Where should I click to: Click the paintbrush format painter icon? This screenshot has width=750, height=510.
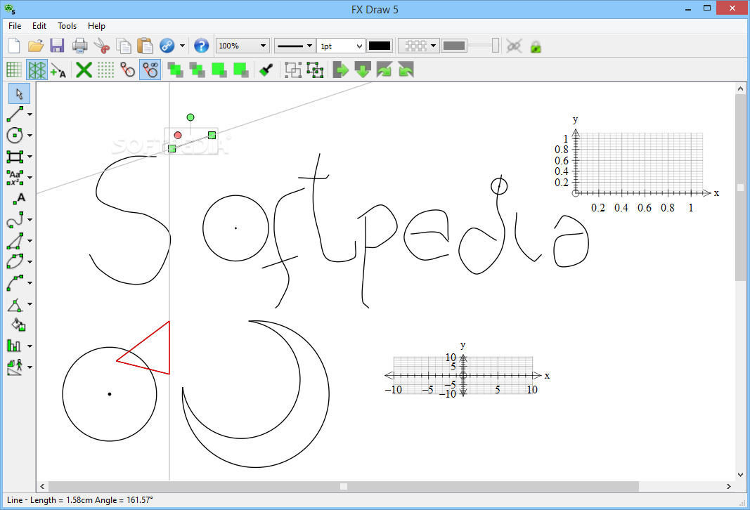coord(266,70)
